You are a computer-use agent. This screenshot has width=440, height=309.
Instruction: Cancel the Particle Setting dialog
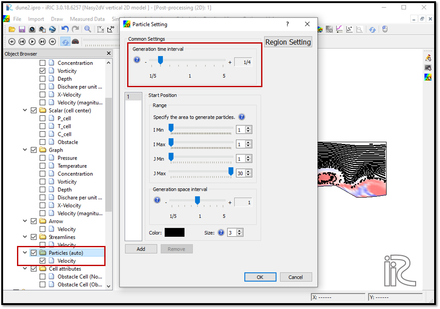(295, 277)
